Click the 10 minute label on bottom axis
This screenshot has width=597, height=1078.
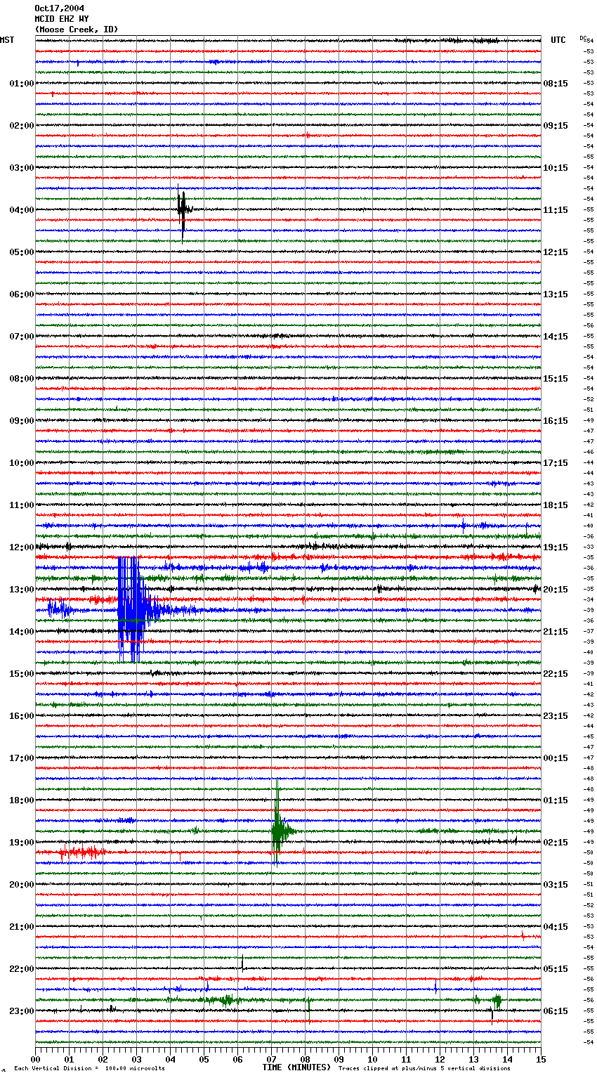click(x=372, y=1059)
